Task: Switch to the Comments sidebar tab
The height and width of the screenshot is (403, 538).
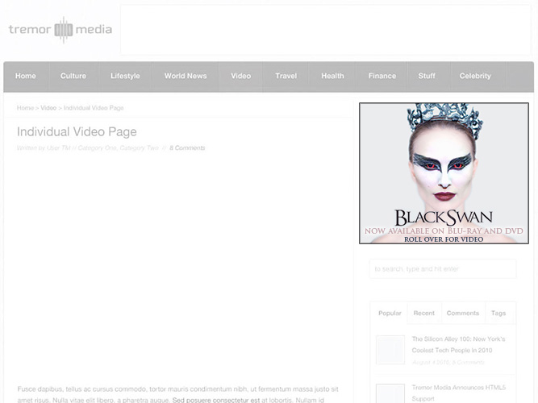Action: tap(462, 314)
